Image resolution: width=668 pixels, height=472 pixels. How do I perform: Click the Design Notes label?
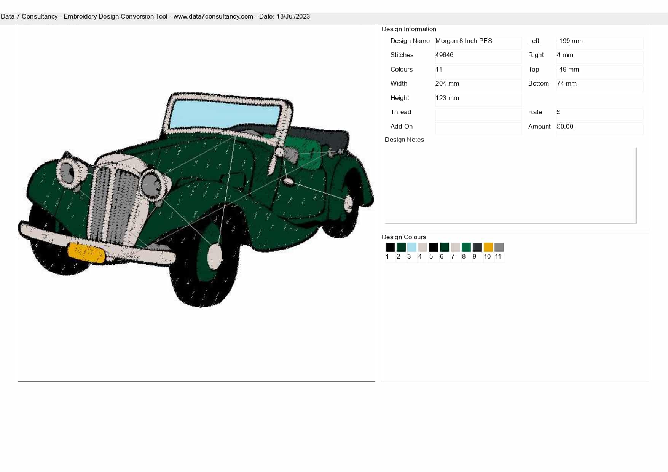404,140
